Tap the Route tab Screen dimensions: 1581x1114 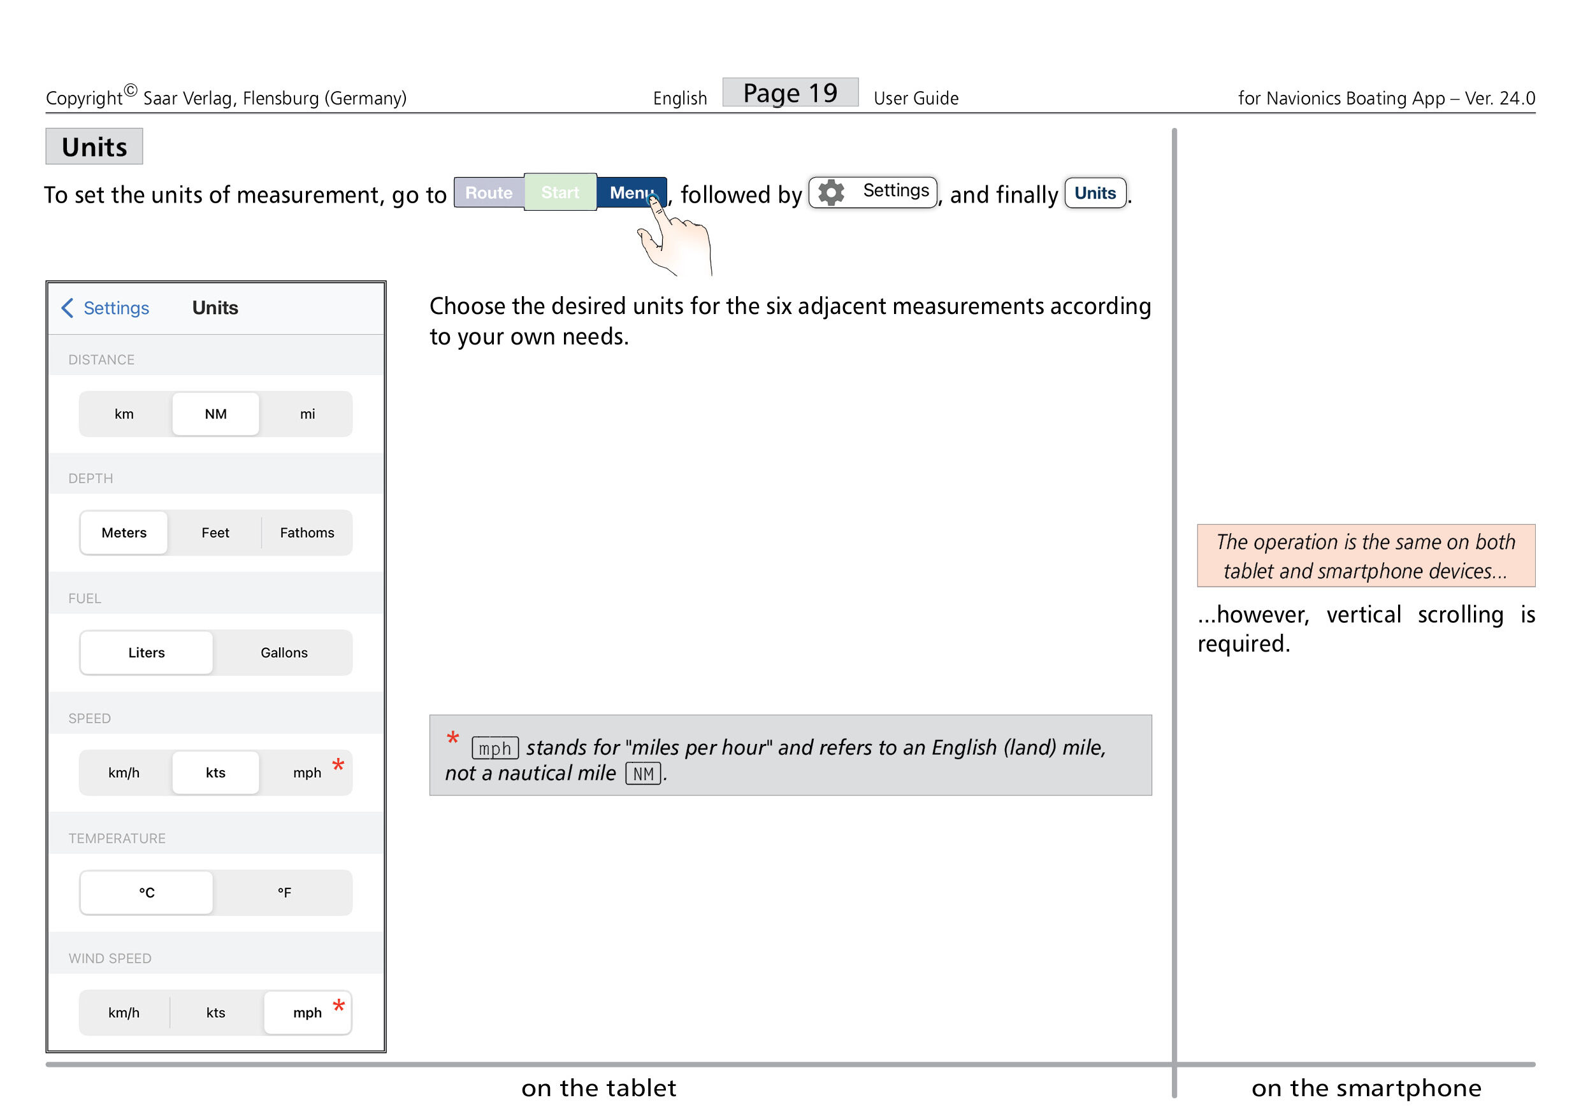pos(488,192)
